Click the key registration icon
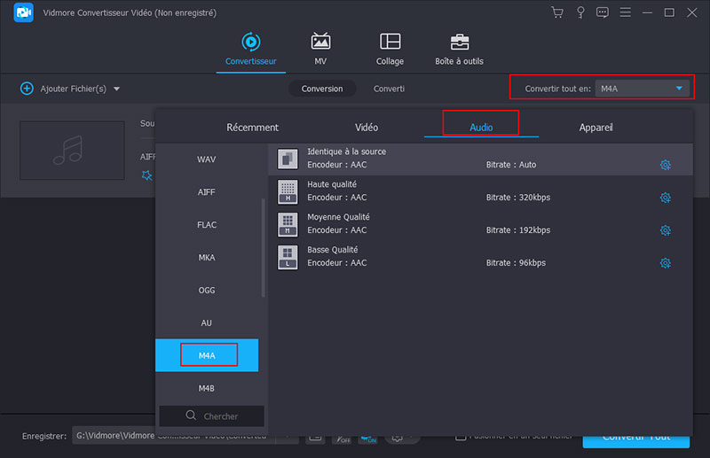The height and width of the screenshot is (458, 710). [580, 12]
